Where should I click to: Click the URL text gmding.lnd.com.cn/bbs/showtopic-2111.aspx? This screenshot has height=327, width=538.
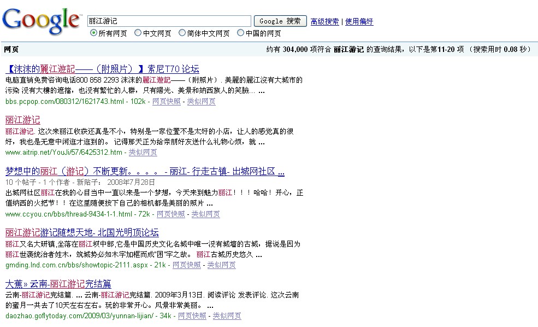pyautogui.click(x=77, y=265)
